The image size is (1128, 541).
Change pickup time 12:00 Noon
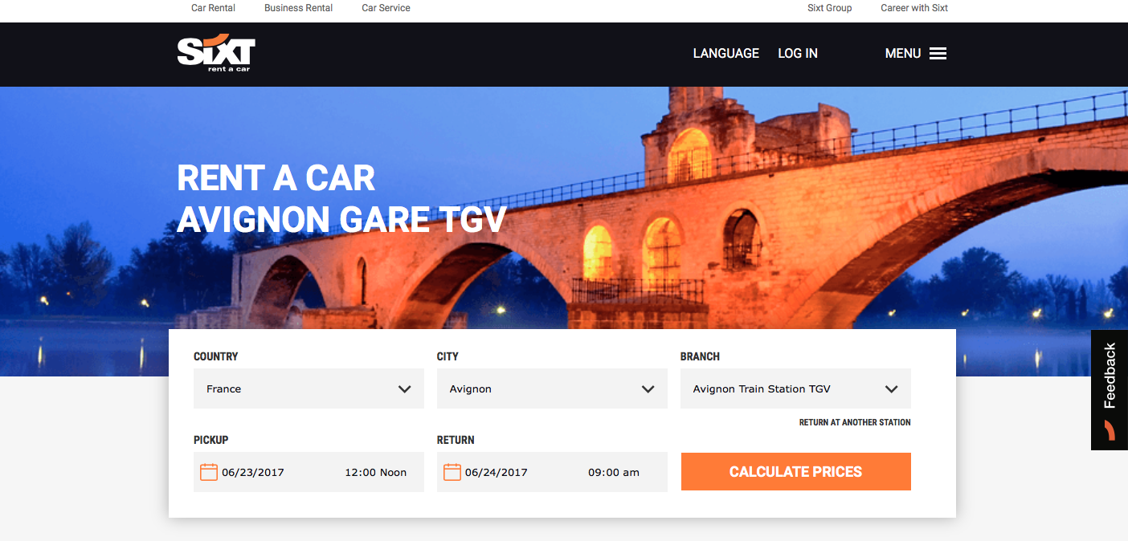[376, 472]
